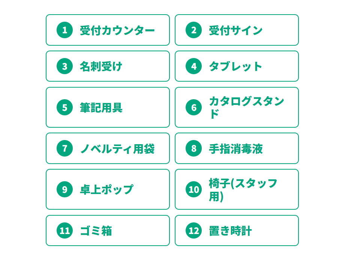The width and height of the screenshot is (348, 261).
Task: Click the number 8 circle badge
Action: click(x=193, y=148)
